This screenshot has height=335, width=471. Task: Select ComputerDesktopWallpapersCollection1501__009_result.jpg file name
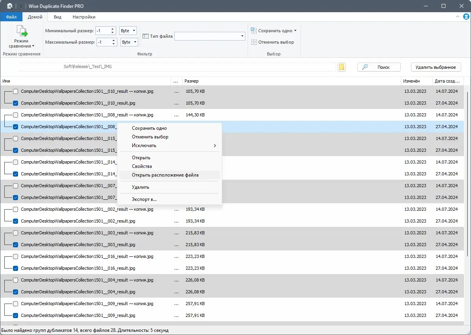[78, 315]
